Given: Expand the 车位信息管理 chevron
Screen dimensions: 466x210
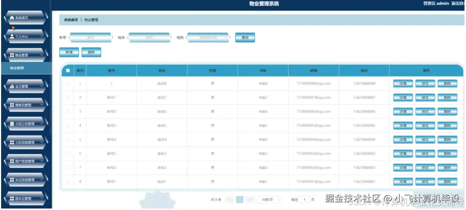Looking at the screenshot, I should click(42, 180).
